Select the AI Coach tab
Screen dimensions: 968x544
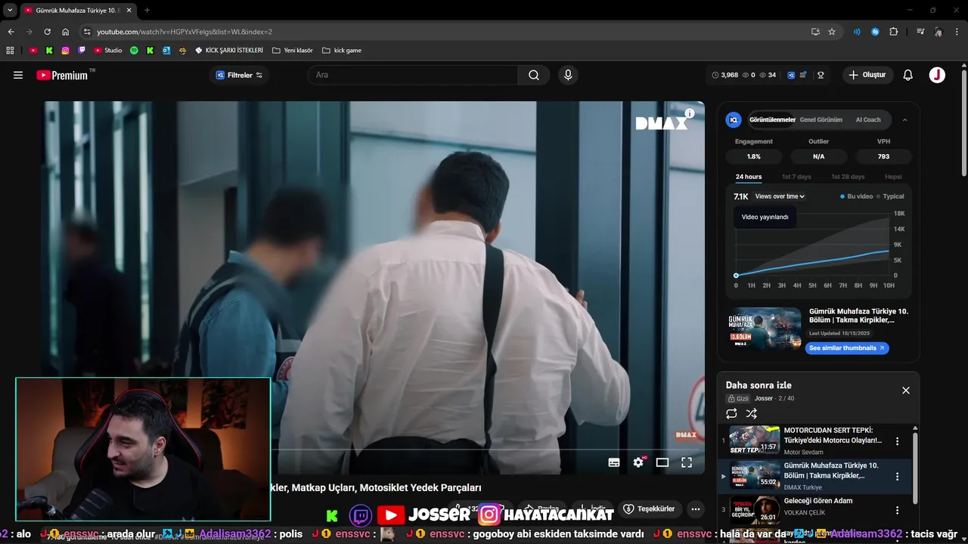click(868, 119)
